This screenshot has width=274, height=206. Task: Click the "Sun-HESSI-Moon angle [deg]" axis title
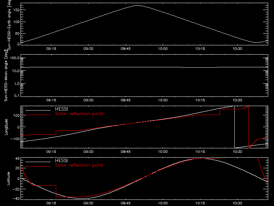coord(6,76)
